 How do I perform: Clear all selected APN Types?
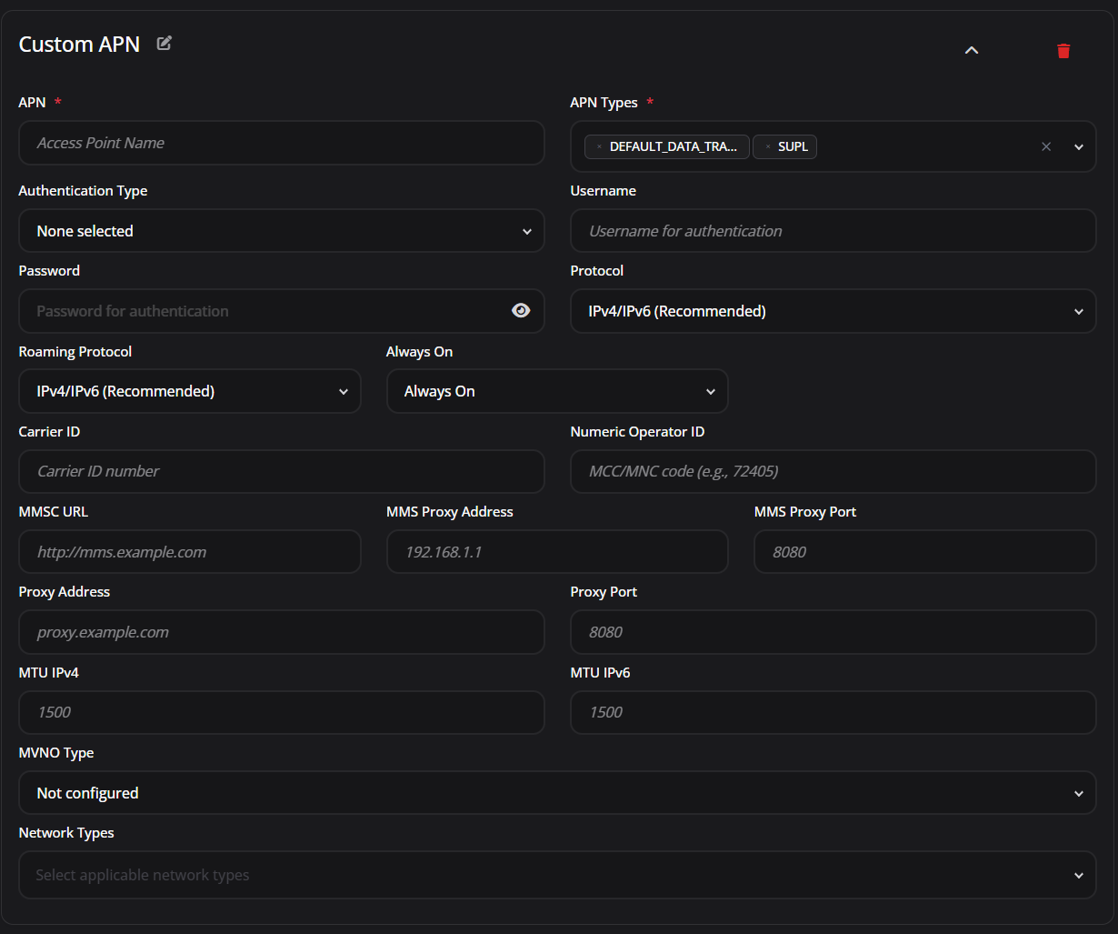coord(1046,146)
